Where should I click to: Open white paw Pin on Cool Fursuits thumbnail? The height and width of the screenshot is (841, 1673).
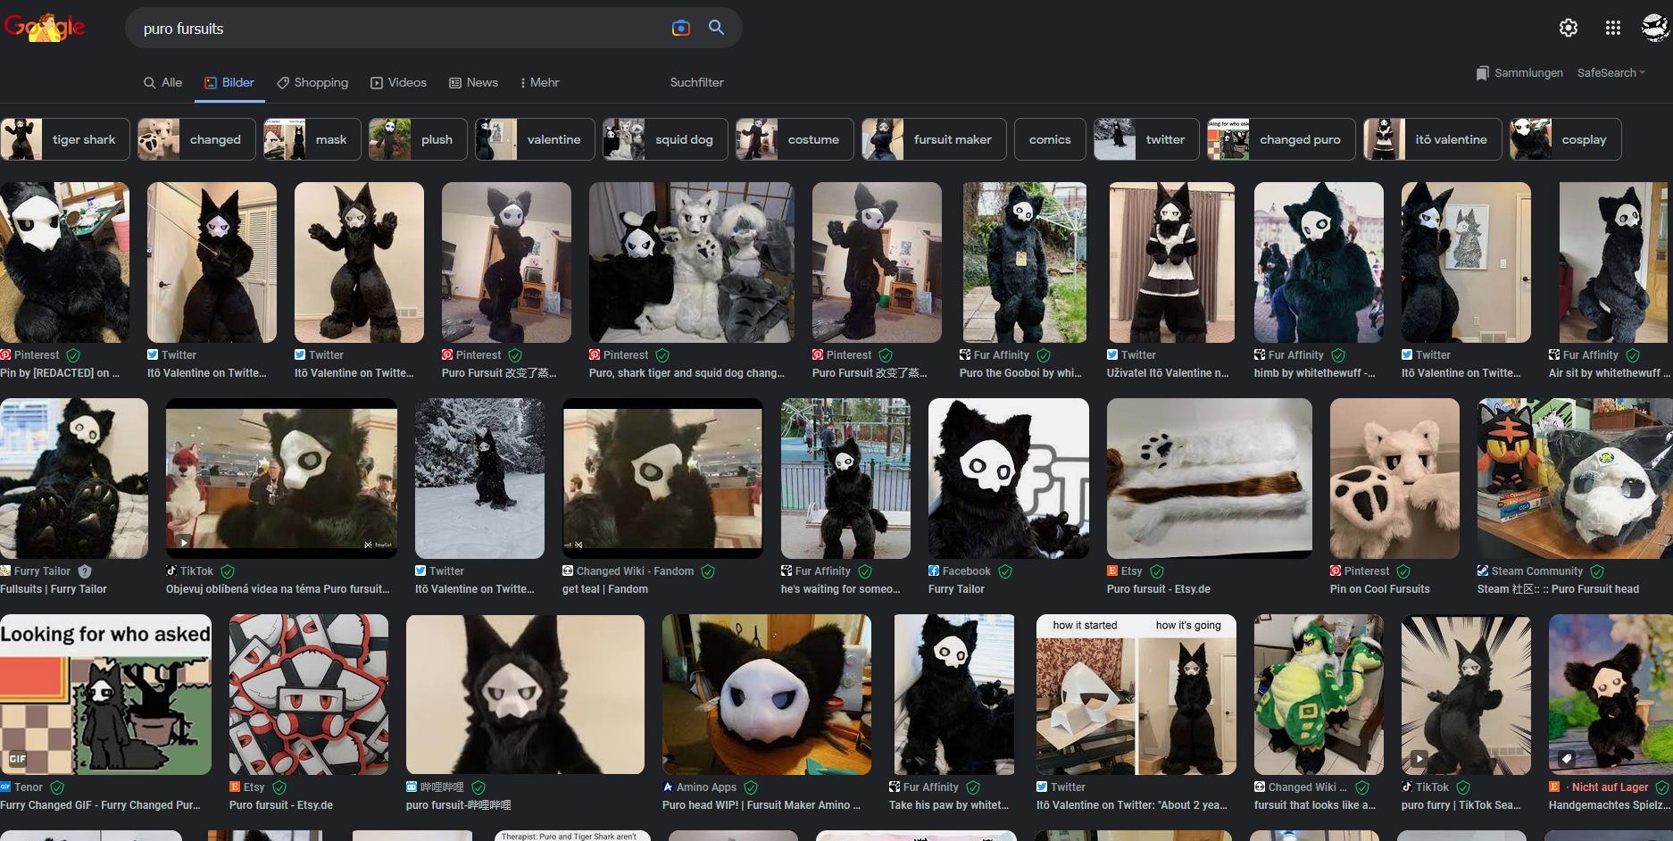click(1394, 479)
